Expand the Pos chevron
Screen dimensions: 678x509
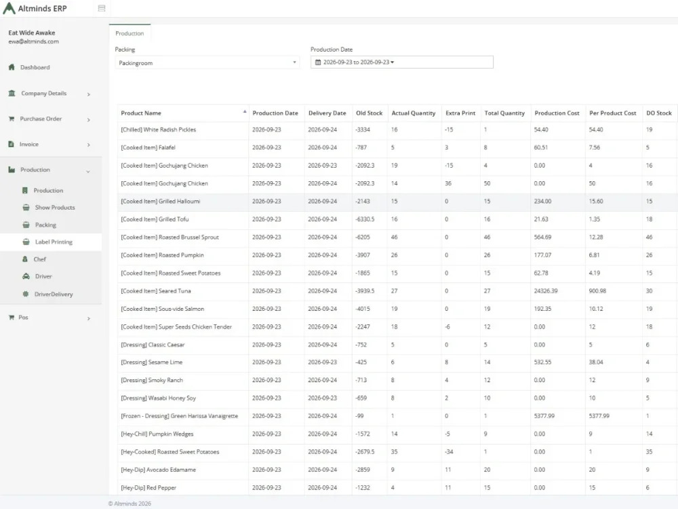89,318
